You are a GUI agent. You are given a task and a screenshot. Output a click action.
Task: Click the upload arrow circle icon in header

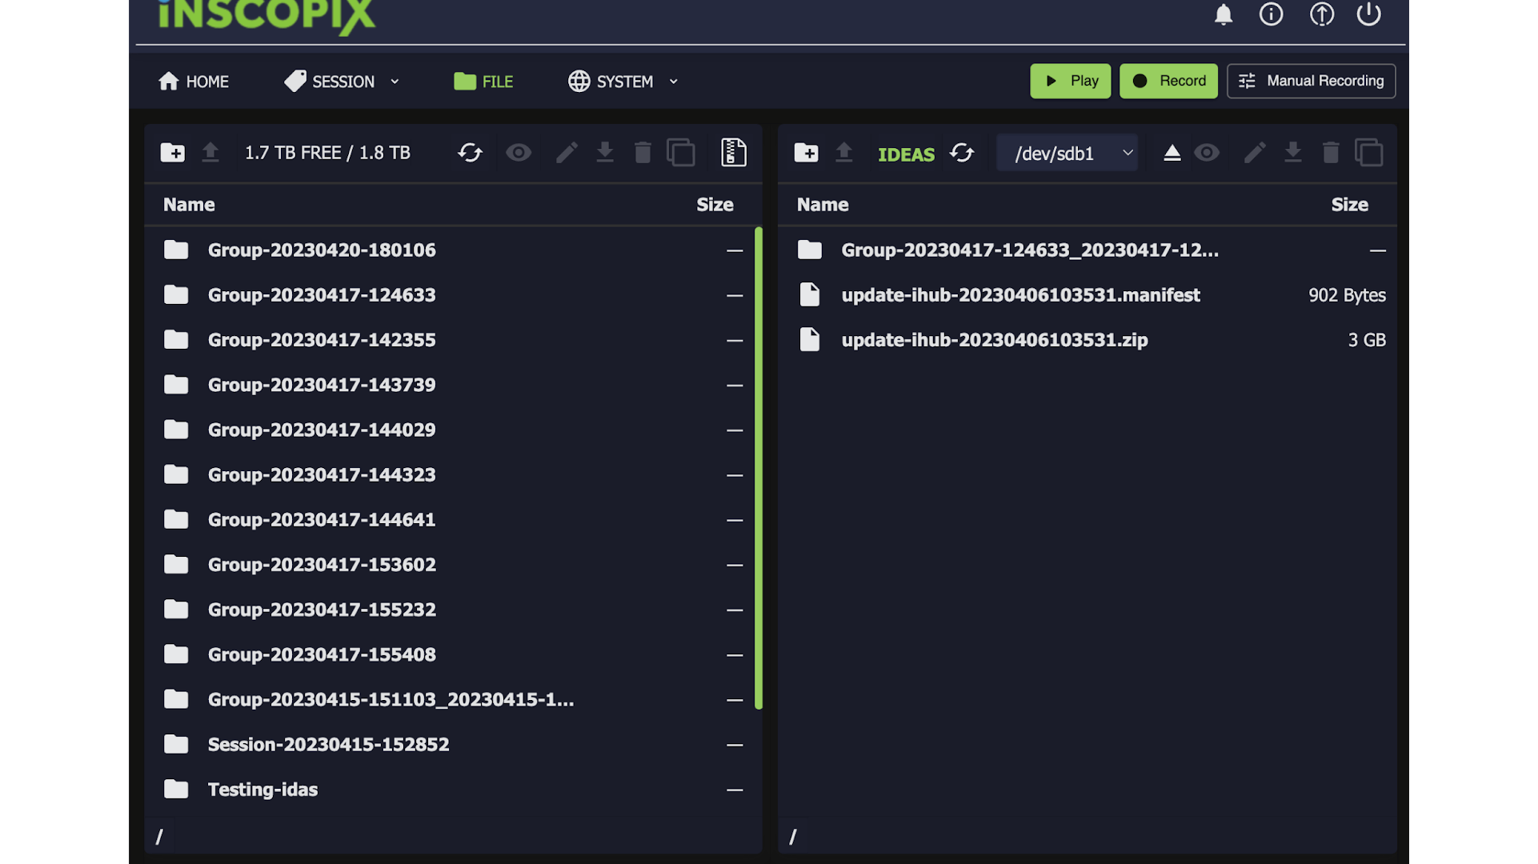click(1321, 14)
